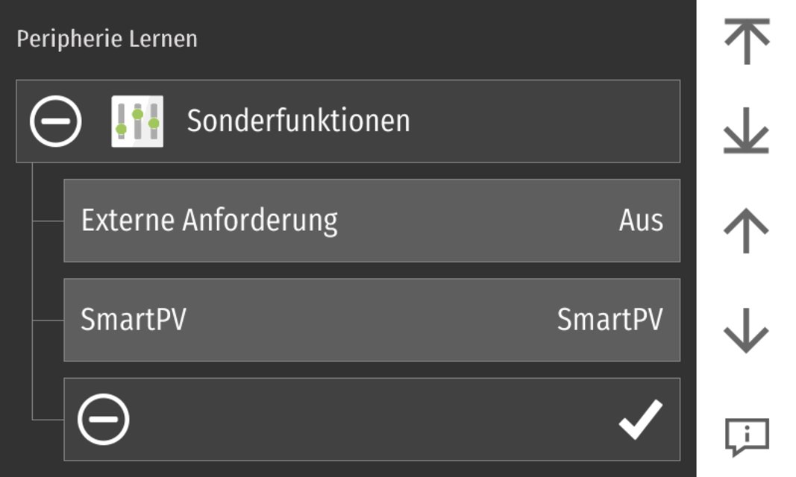This screenshot has height=477, width=796.
Task: Toggle the "Aus" value of Externe Anforderung
Action: coord(641,221)
